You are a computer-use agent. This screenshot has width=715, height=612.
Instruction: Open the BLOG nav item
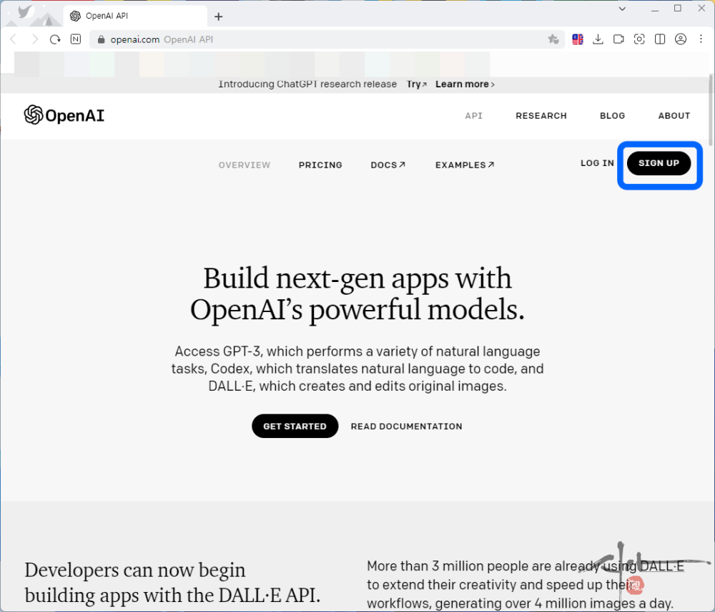613,116
